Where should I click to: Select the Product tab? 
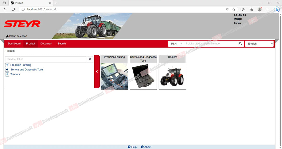(30, 44)
